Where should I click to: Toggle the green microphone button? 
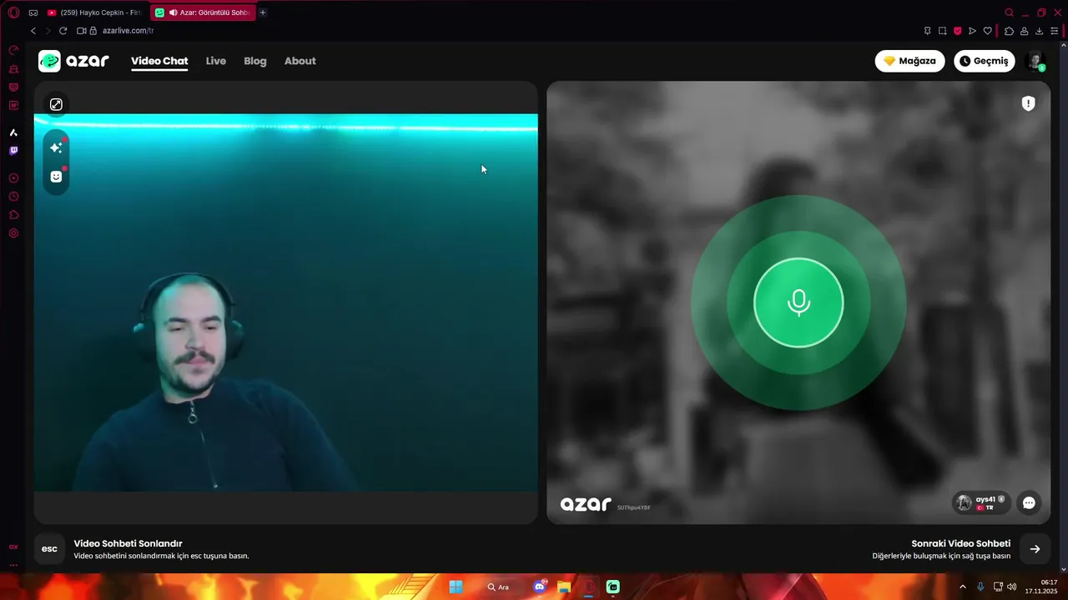click(x=798, y=302)
